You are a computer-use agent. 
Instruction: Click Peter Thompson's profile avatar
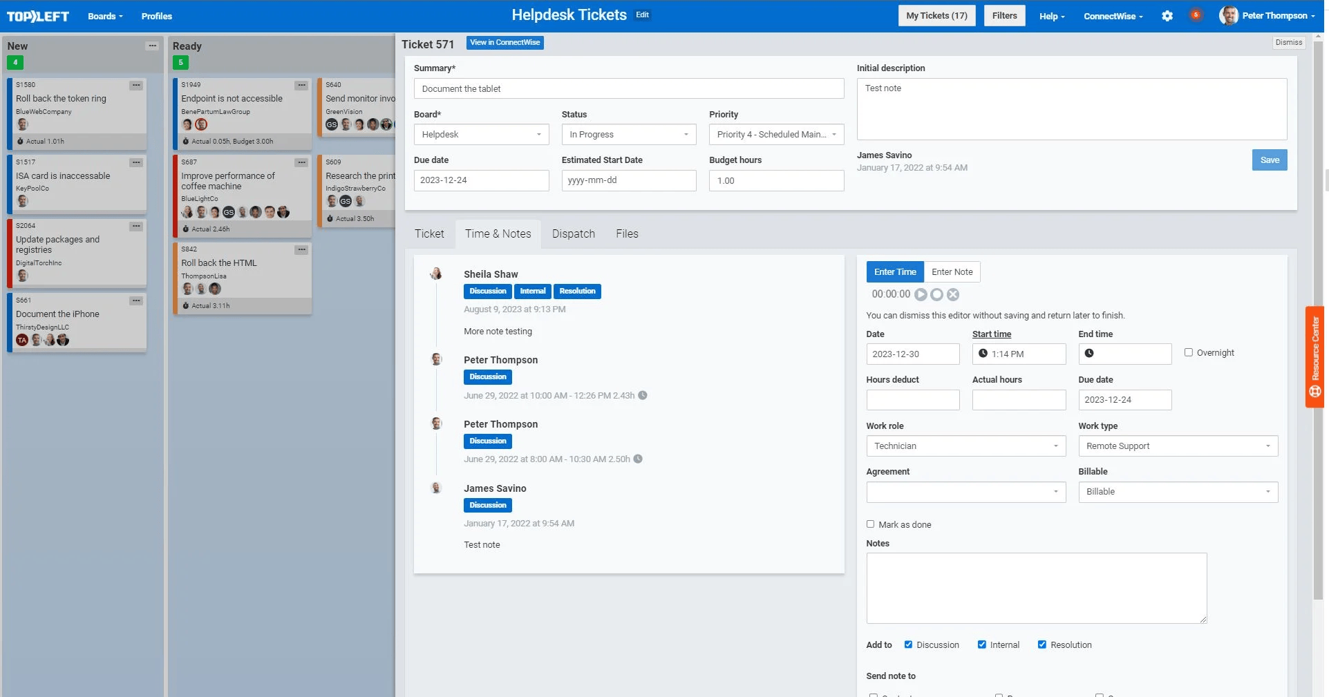(1228, 15)
